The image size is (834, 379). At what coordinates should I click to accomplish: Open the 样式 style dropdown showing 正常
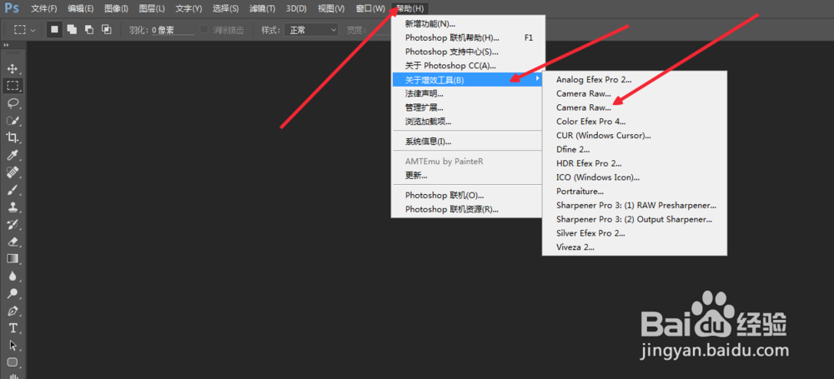click(311, 30)
